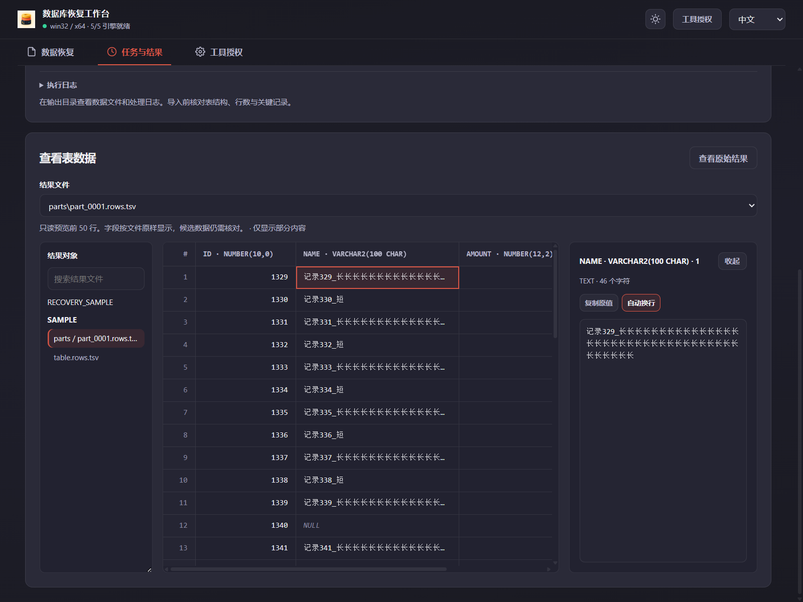Screen dimensions: 803x602
Task: Click the horizontal scrollbar right arrow
Action: [549, 569]
